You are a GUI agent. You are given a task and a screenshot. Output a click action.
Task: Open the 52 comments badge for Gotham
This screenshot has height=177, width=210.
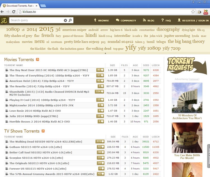[101, 147]
